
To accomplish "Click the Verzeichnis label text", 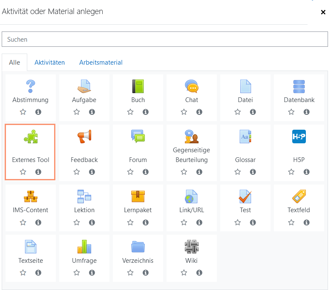I will (x=138, y=261).
